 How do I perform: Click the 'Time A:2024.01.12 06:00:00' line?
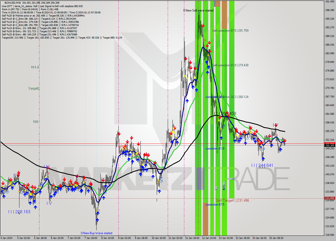coord(51,12)
